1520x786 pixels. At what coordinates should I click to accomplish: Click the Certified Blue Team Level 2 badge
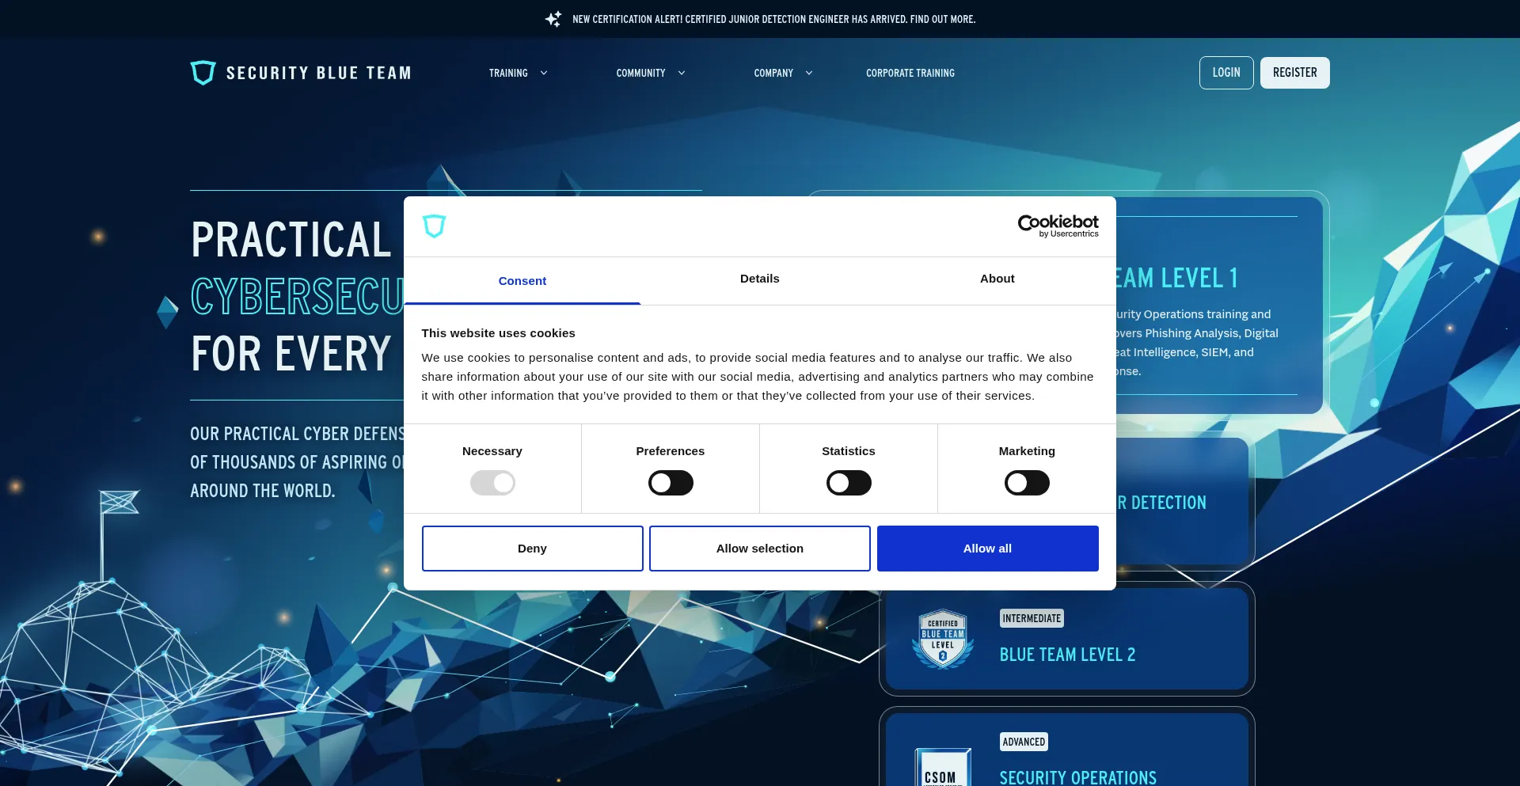click(x=943, y=640)
